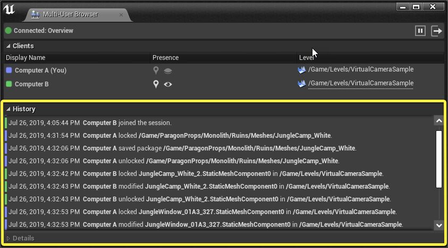
Task: Click Computer B green color swatch
Action: [x=9, y=84]
